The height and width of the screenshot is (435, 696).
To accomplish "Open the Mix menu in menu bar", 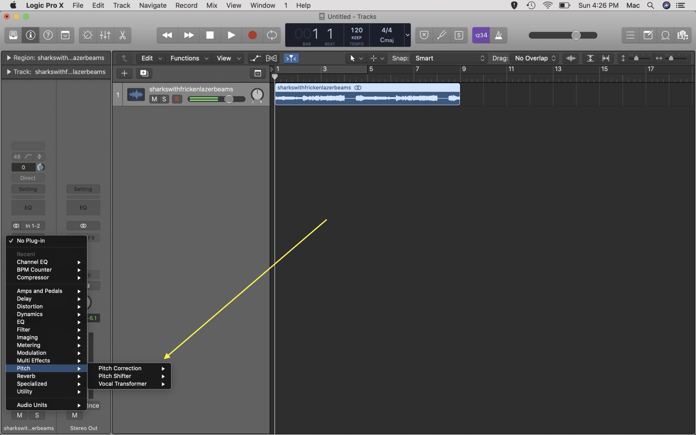I will pyautogui.click(x=212, y=5).
